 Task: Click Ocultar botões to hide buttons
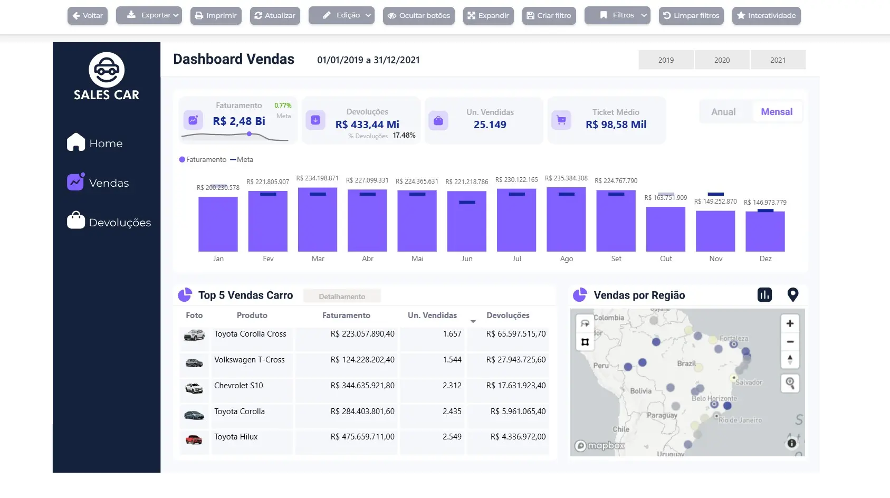(x=418, y=15)
